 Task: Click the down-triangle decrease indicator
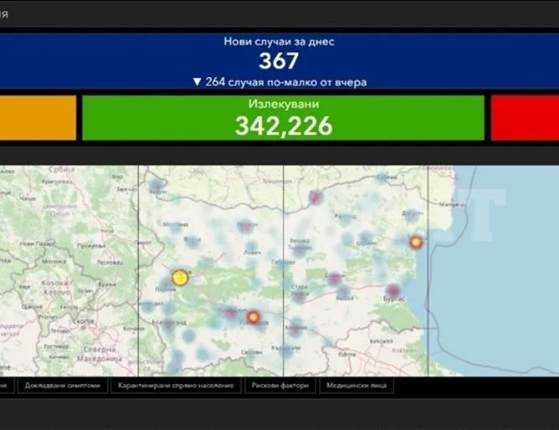pyautogui.click(x=197, y=82)
